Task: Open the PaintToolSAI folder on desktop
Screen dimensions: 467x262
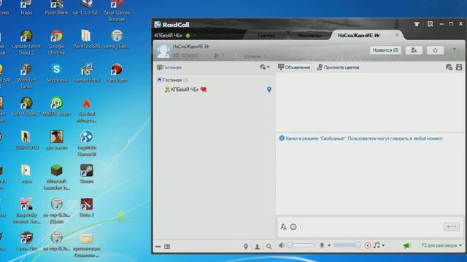Action: coord(87,39)
